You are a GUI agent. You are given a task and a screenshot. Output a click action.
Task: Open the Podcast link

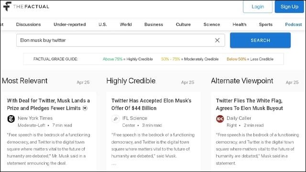point(294,24)
